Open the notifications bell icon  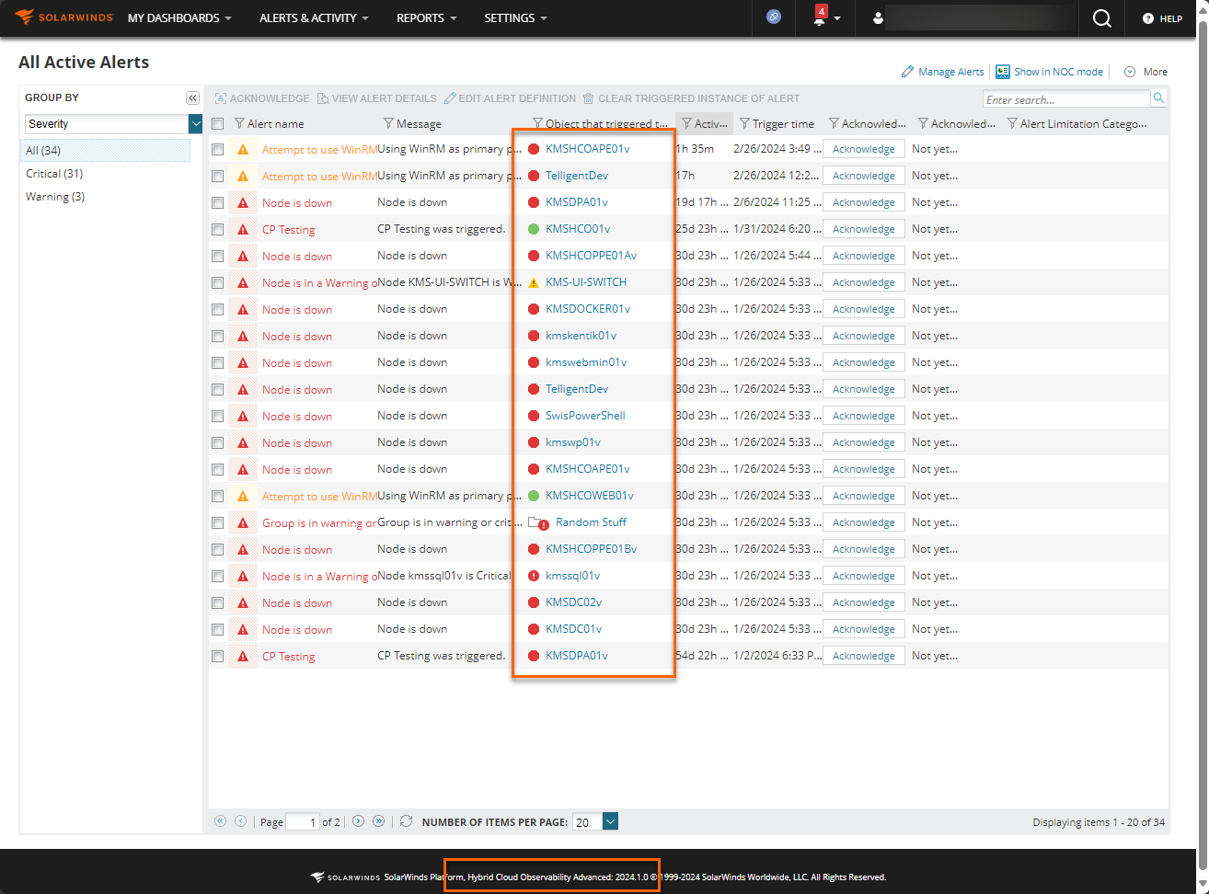coord(819,17)
